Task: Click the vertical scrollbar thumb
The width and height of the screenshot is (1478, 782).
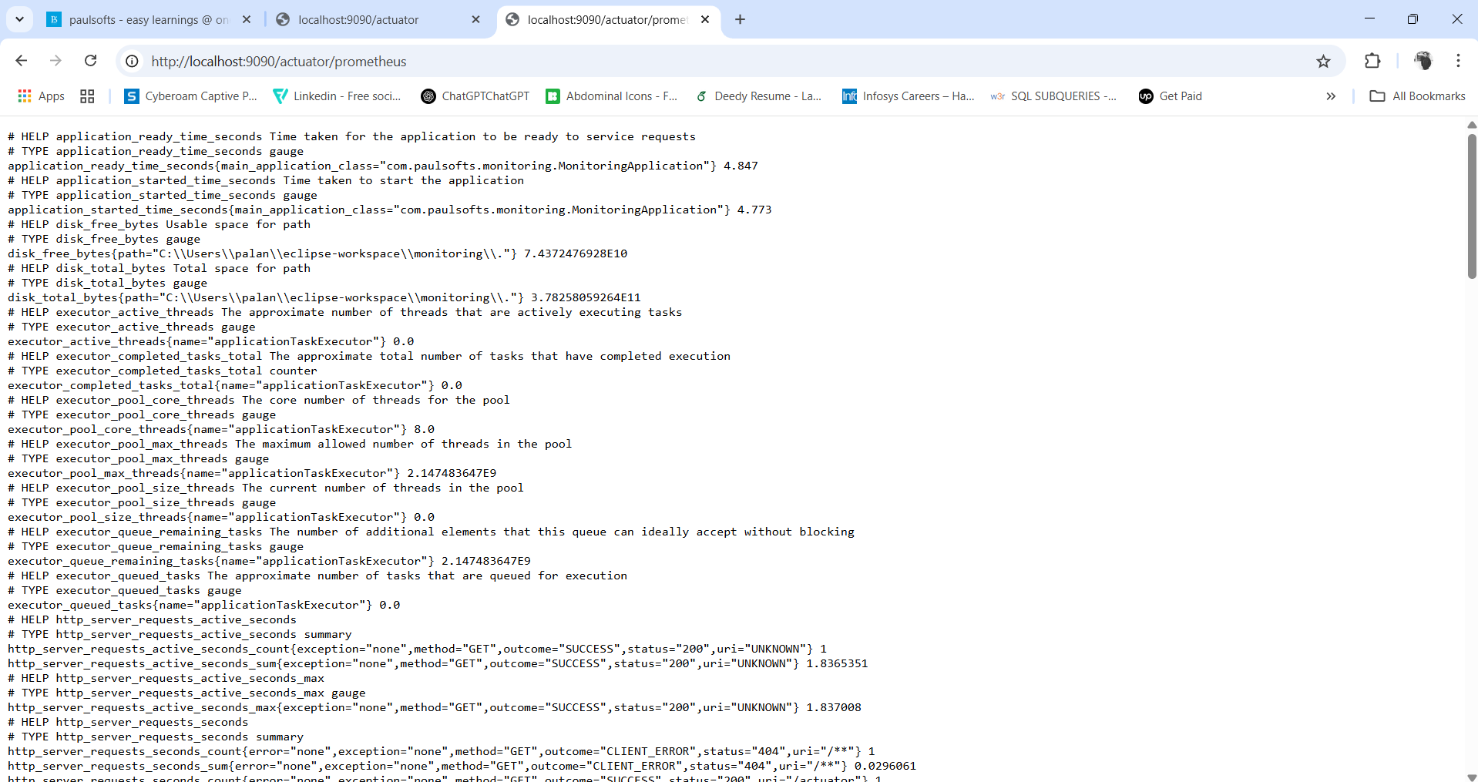Action: click(x=1472, y=206)
